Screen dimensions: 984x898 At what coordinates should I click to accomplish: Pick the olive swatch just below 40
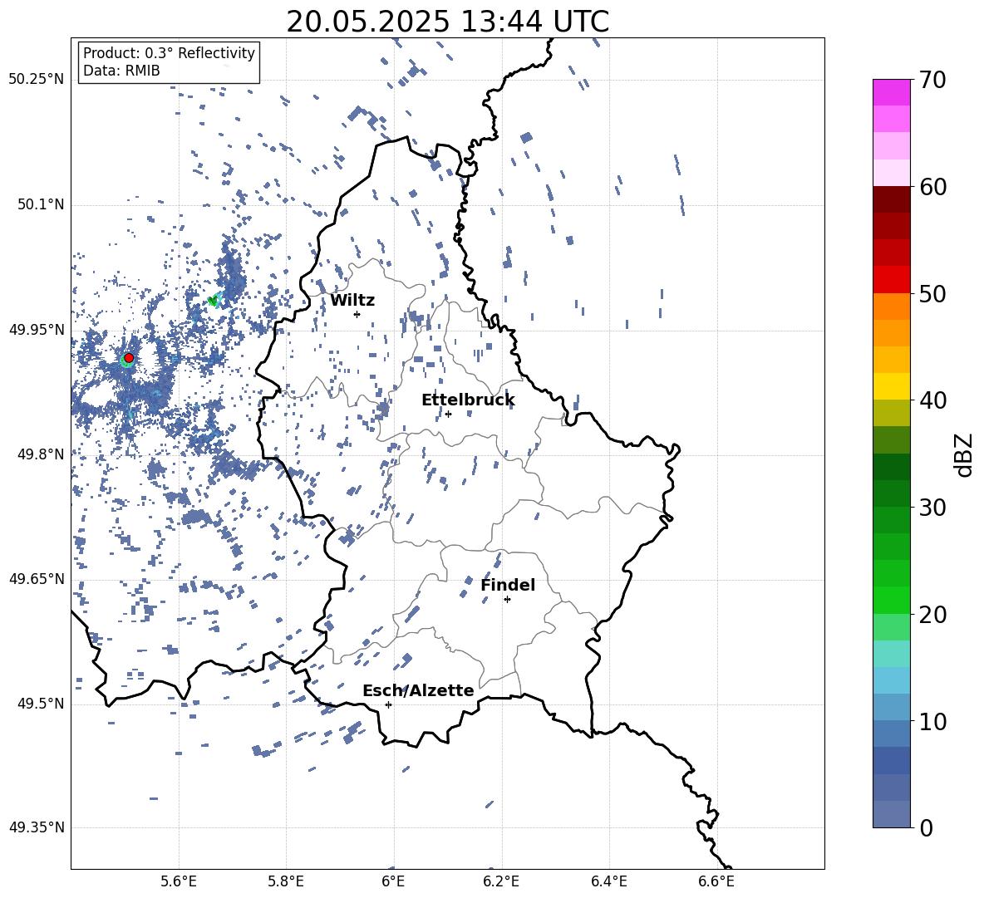[892, 413]
